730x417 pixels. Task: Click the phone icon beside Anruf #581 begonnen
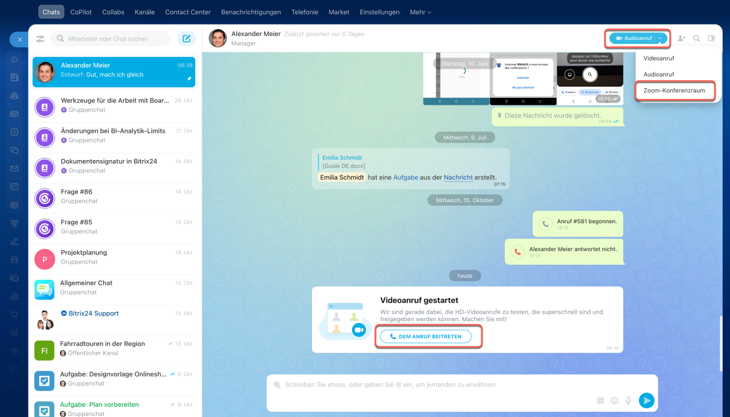[545, 224]
